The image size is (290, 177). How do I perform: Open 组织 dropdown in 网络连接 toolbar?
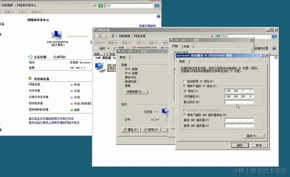(x=102, y=48)
